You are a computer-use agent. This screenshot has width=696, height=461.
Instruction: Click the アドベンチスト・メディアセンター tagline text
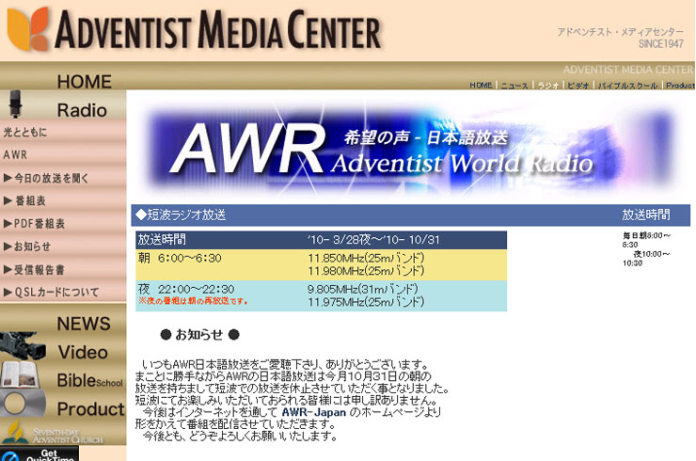(x=621, y=32)
